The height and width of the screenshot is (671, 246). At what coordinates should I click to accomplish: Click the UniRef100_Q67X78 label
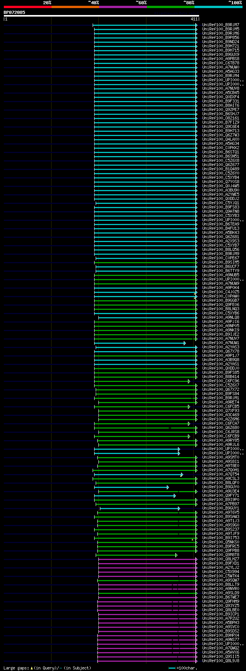[221, 351]
